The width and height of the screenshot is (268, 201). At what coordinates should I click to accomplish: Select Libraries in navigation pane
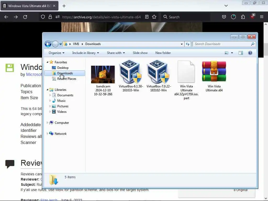pos(60,90)
